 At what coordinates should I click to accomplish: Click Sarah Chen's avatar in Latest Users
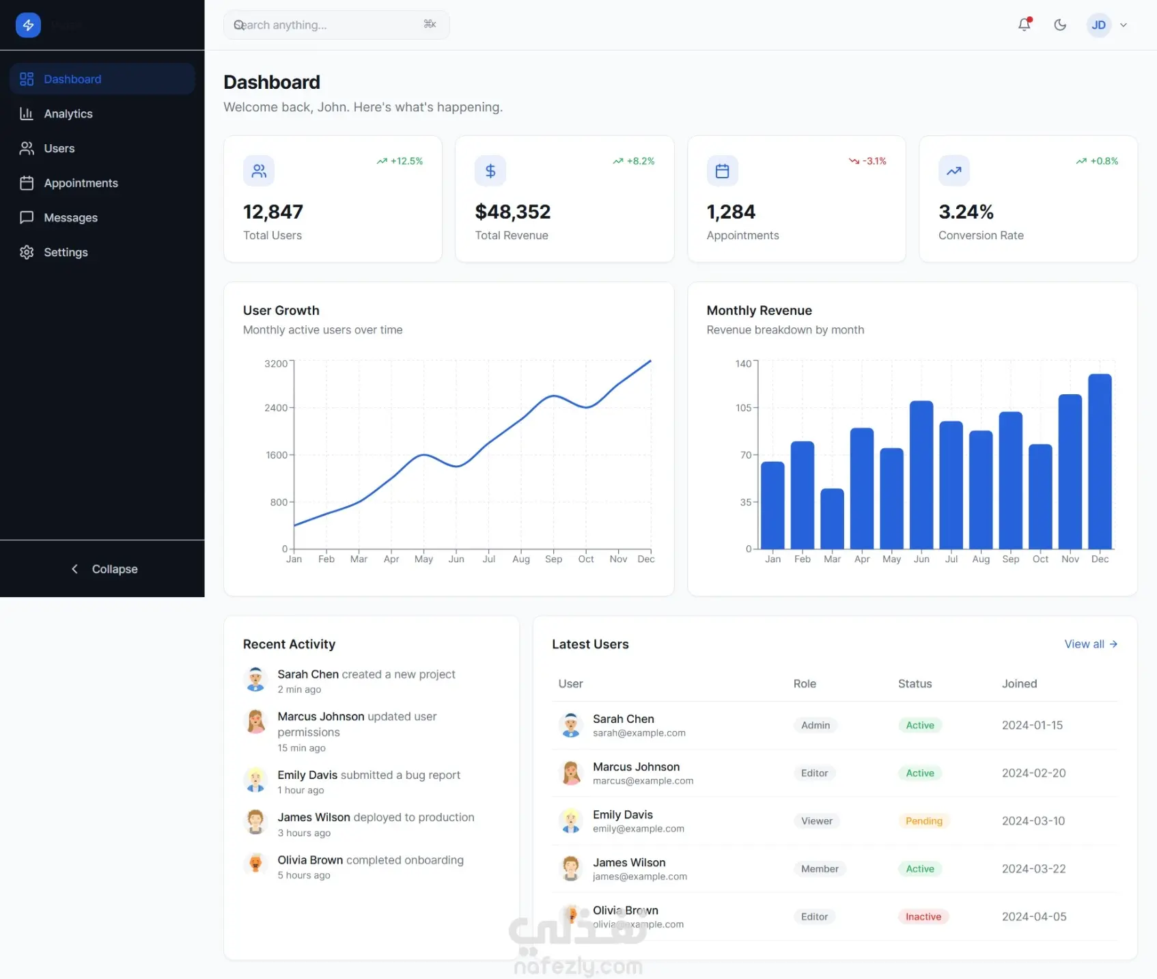pyautogui.click(x=570, y=726)
